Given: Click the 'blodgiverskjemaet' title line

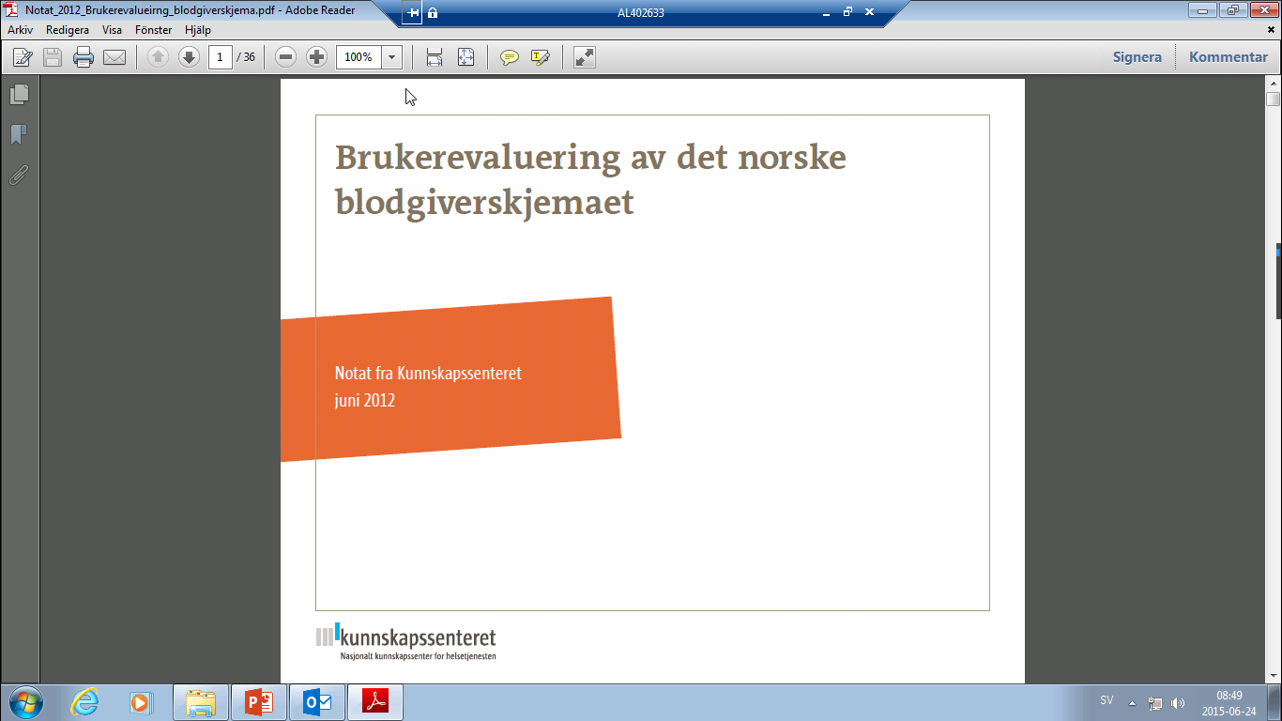Looking at the screenshot, I should click(484, 202).
